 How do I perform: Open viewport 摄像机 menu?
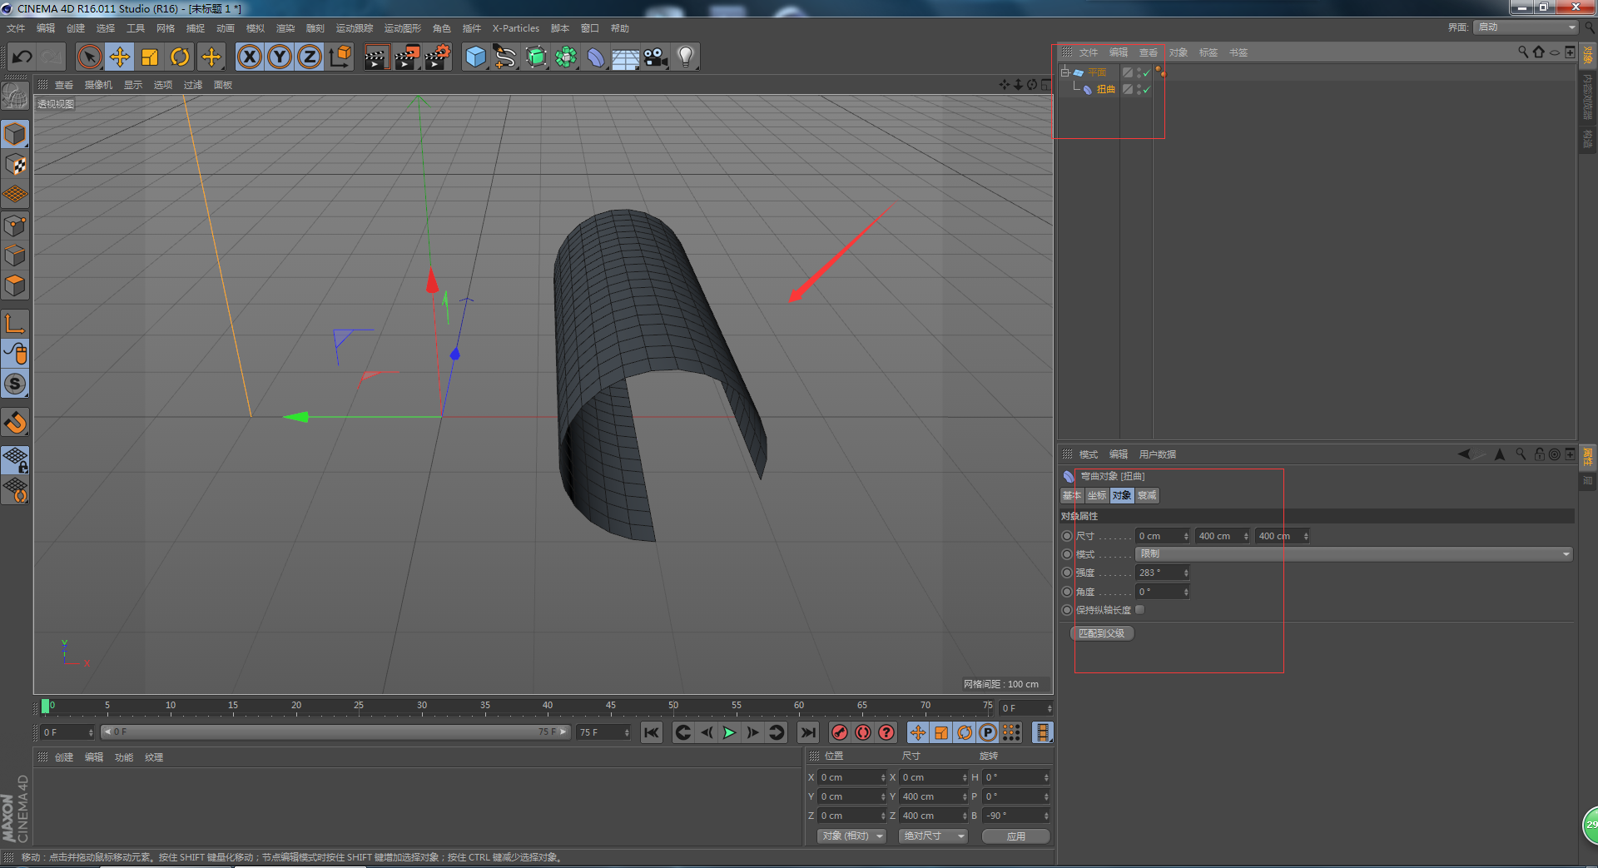tap(98, 85)
